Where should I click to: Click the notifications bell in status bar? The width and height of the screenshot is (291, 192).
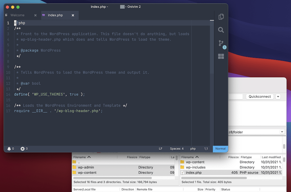[9, 149]
